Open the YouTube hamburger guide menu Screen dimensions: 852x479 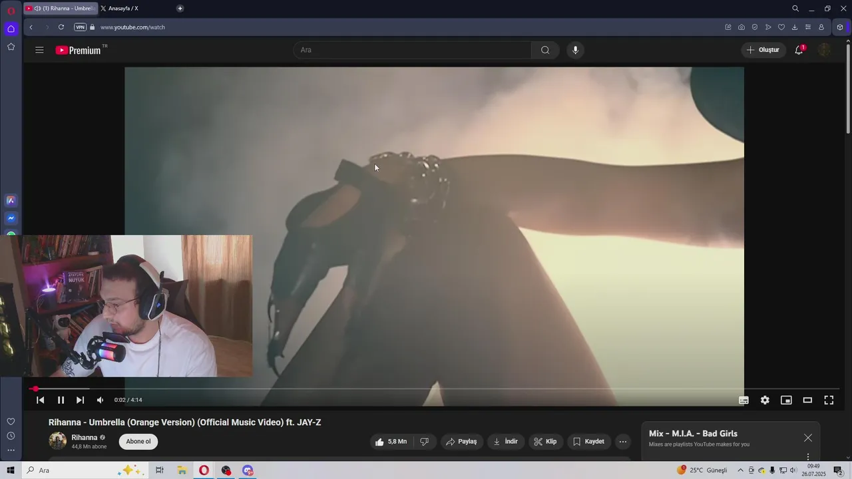[x=39, y=50]
